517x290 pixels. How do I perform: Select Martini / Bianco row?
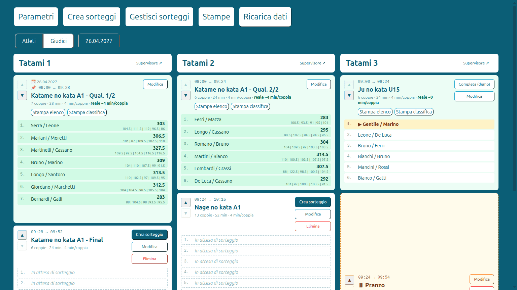pyautogui.click(x=256, y=156)
